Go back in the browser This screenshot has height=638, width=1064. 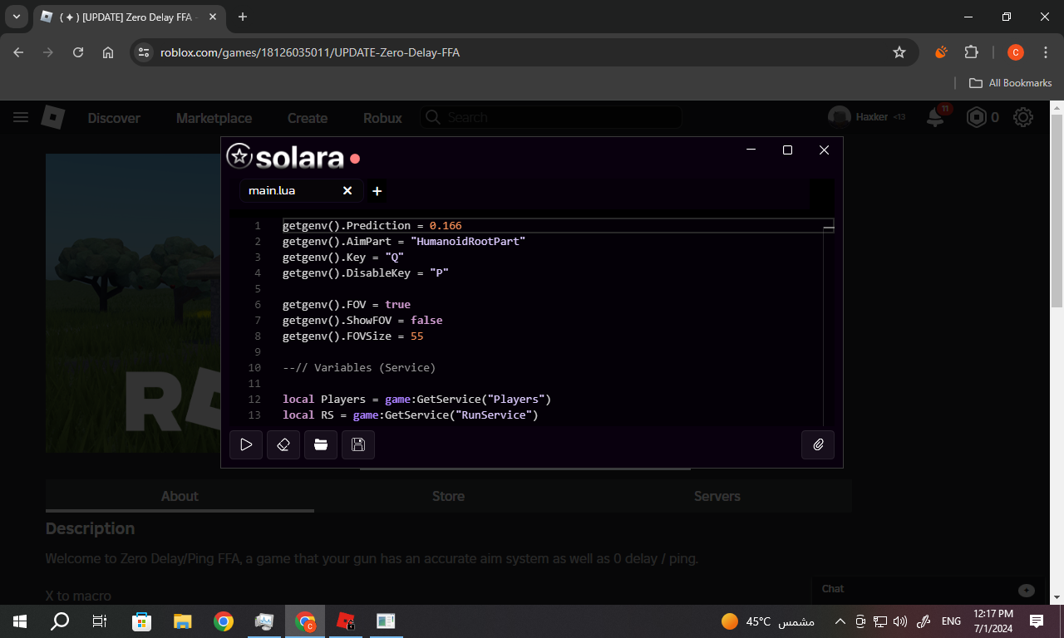tap(18, 52)
